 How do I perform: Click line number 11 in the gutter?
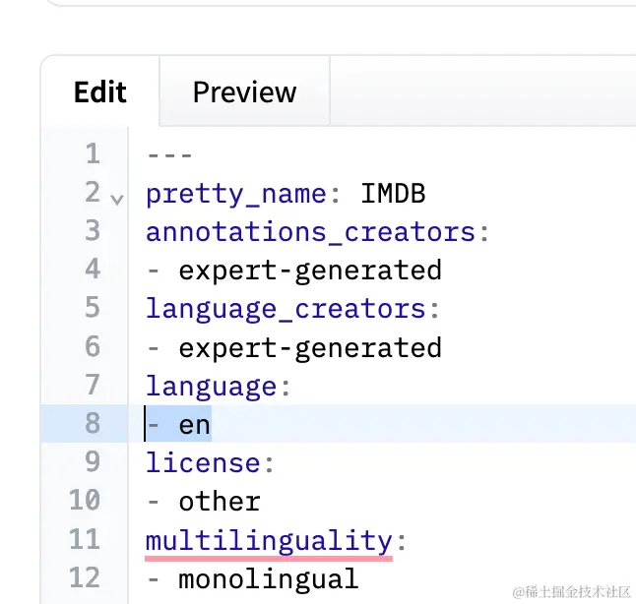click(x=85, y=539)
